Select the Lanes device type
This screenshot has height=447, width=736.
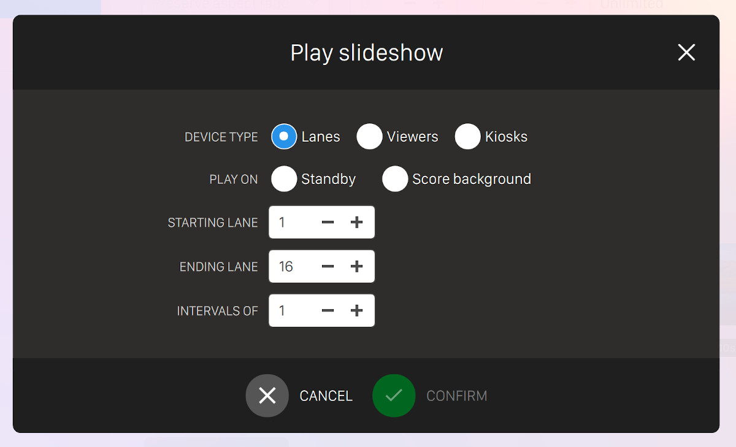(x=284, y=136)
